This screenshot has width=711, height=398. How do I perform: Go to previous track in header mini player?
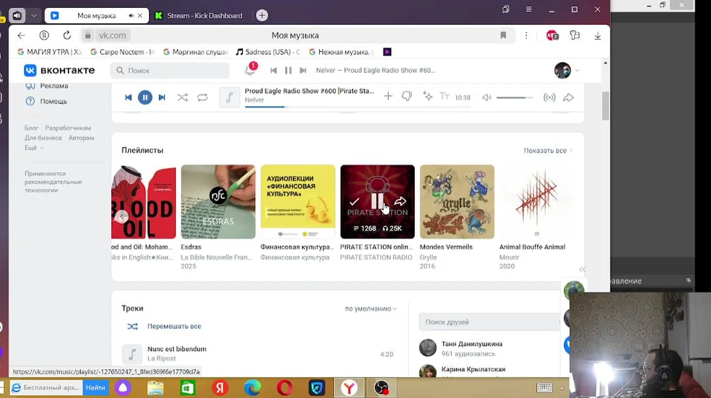coord(274,70)
